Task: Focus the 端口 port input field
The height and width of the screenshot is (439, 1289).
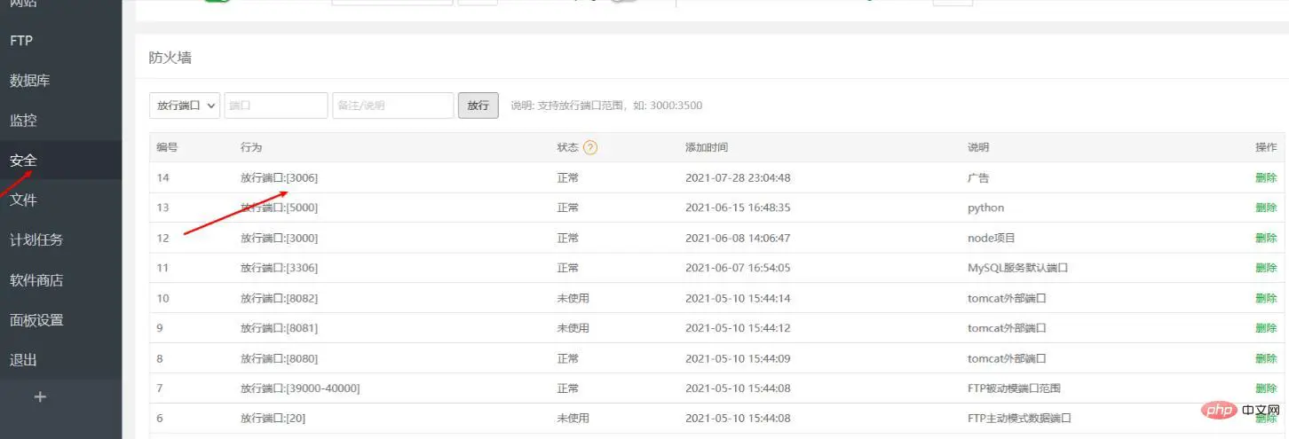Action: 276,105
